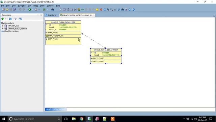Image resolution: width=216 pixels, height=122 pixels.
Task: Click the green plus New Connection icon
Action: point(2,19)
